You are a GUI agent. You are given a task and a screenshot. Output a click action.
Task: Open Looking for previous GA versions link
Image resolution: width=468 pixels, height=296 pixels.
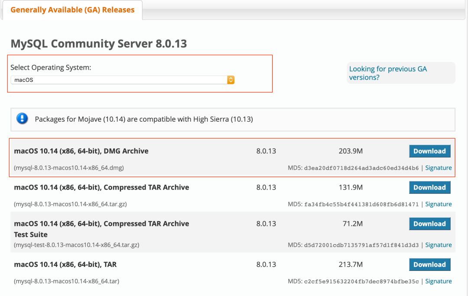tap(388, 73)
